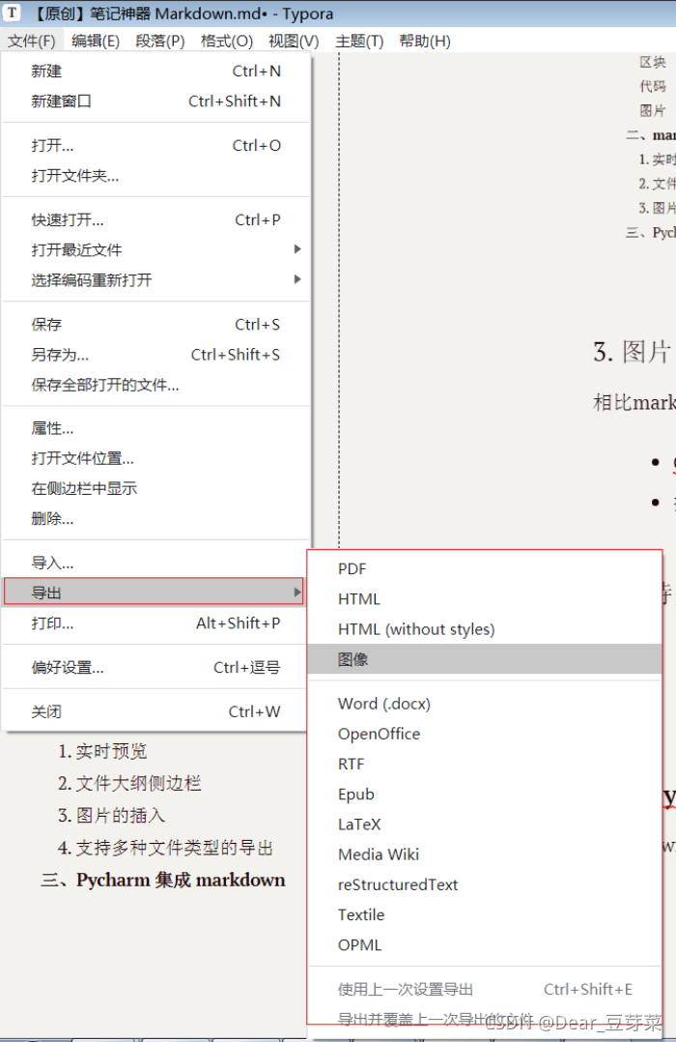This screenshot has height=1042, width=676.
Task: Choose 另存为... menu entry
Action: [x=156, y=354]
